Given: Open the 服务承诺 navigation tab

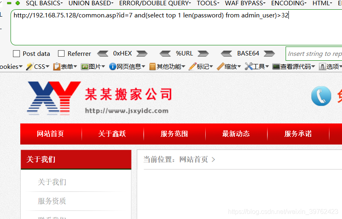Looking at the screenshot, I should [x=298, y=134].
